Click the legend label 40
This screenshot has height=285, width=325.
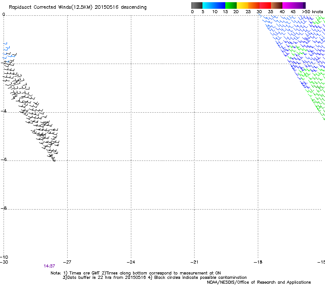(282, 12)
